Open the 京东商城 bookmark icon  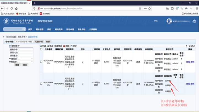click(x=41, y=13)
